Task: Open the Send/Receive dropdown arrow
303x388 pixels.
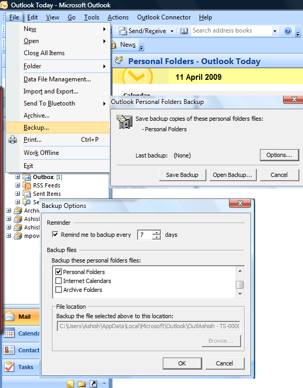Action: (x=172, y=31)
